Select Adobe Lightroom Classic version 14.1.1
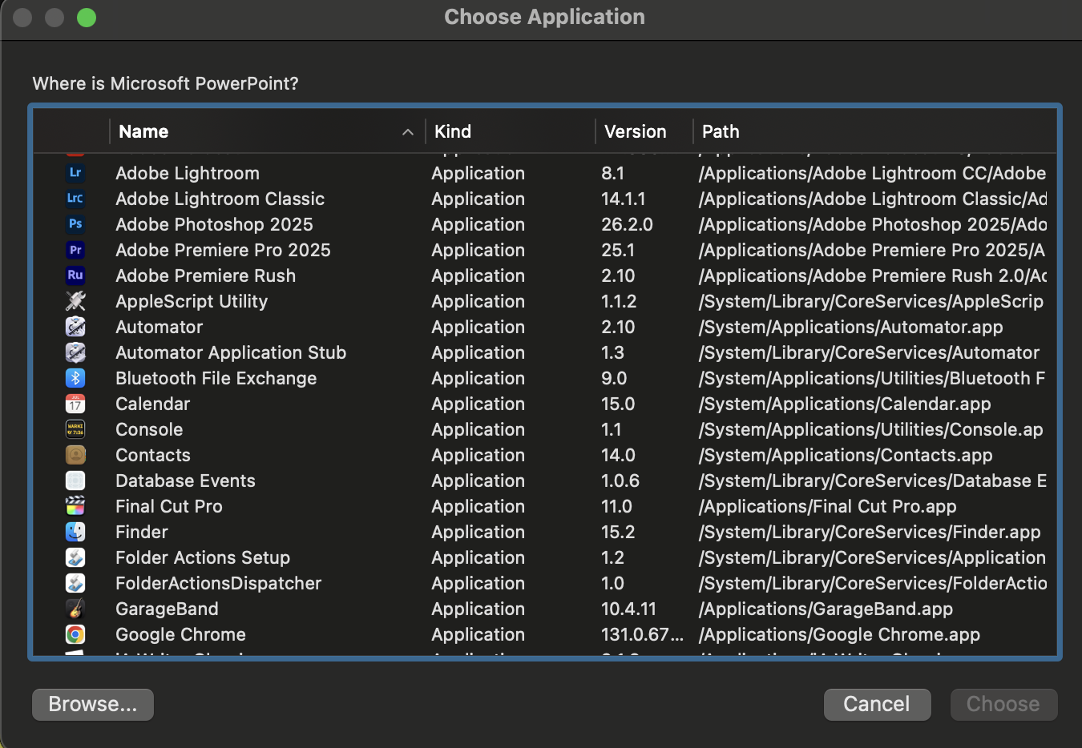The width and height of the screenshot is (1082, 748). (623, 199)
